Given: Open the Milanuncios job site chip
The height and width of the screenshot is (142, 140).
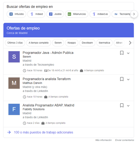Looking at the screenshot, I should [x=77, y=14].
